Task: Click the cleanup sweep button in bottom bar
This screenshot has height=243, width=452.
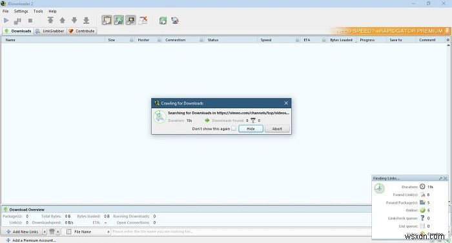Action: click(52, 231)
